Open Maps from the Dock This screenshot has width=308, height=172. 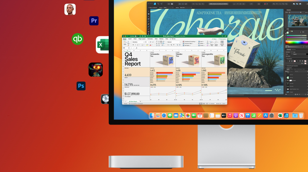182,116
